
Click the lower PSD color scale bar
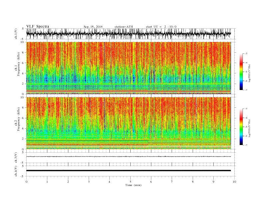pos(241,127)
